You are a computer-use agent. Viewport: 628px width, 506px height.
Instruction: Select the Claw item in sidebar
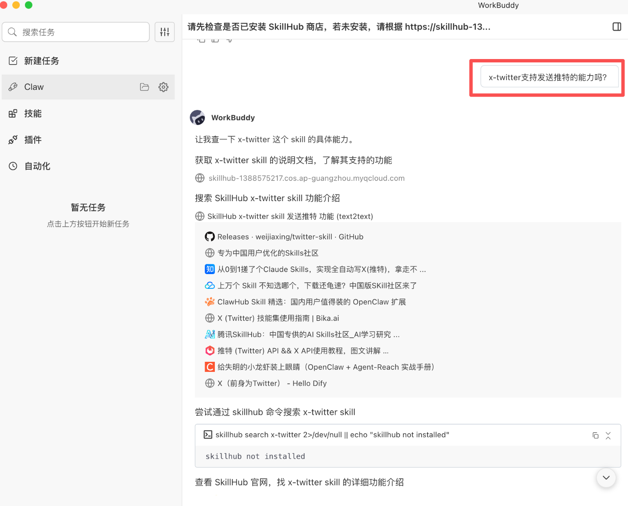(x=88, y=87)
